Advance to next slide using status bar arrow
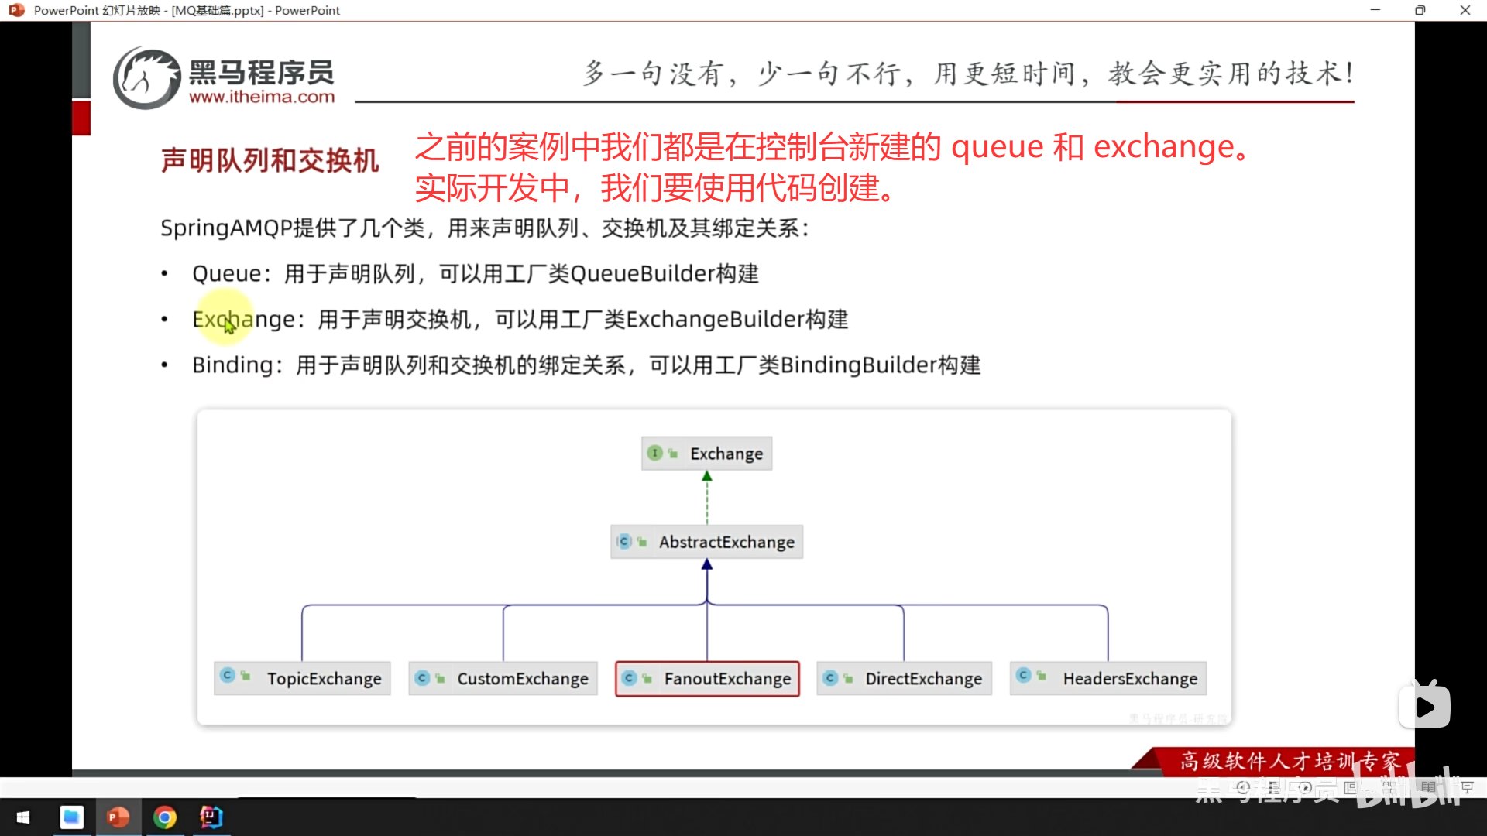Screen dimensions: 1487x836 pyautogui.click(x=1305, y=787)
